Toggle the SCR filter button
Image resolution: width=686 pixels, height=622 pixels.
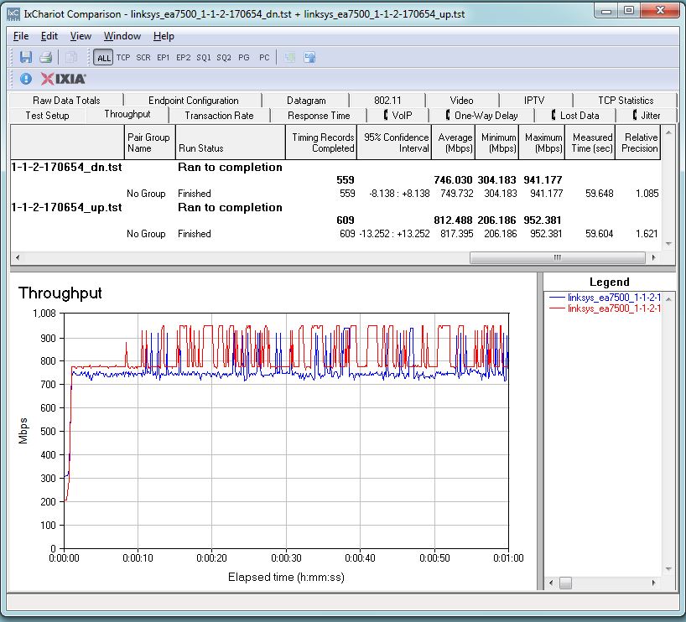[143, 57]
